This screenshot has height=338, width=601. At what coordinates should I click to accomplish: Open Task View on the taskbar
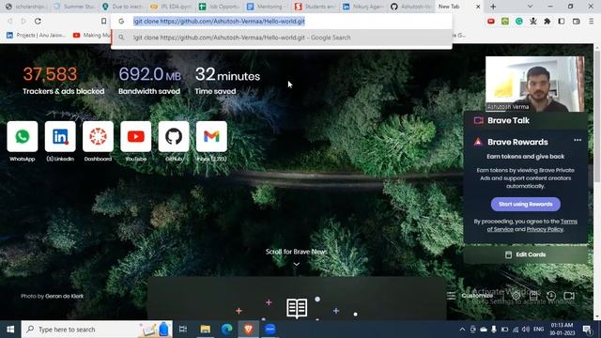pos(183,330)
